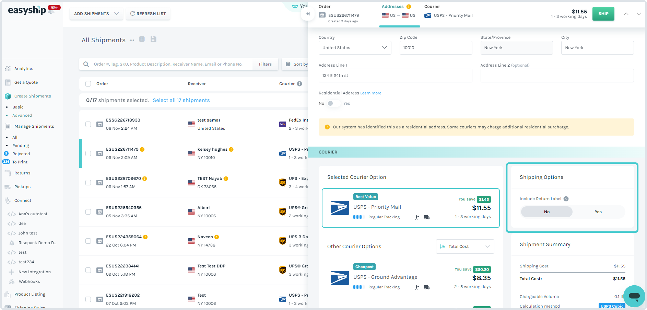647x310 pixels.
Task: Open the Add Shipments dropdown
Action: [96, 14]
